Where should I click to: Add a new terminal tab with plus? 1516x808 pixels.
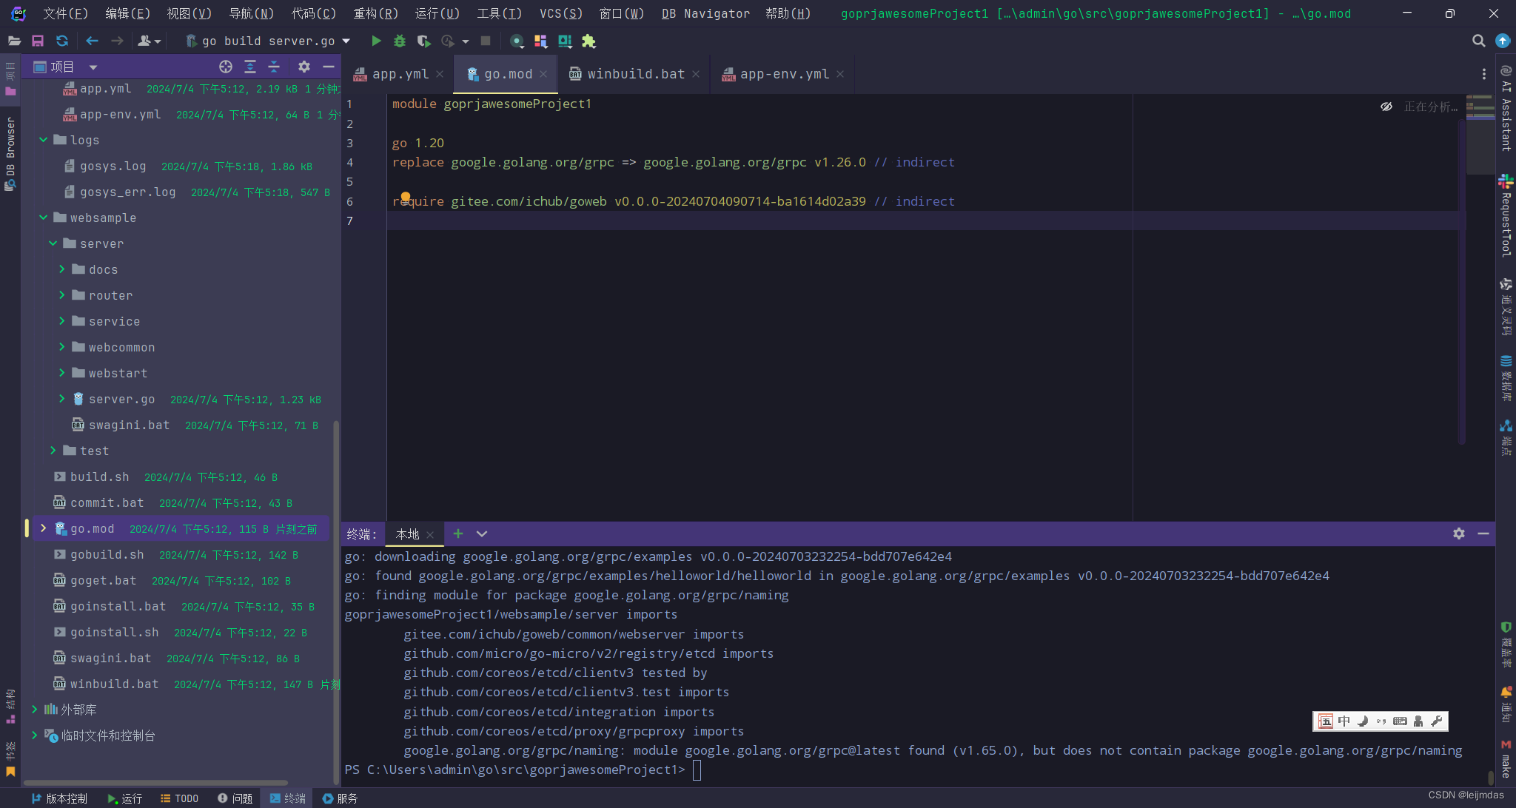click(x=458, y=533)
